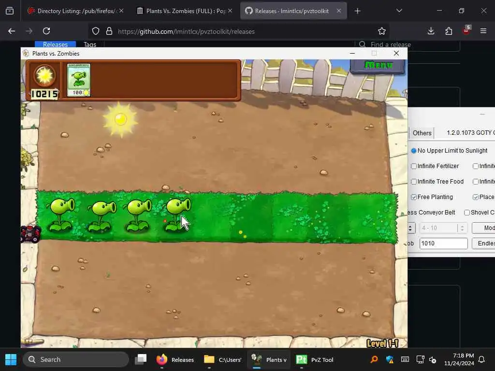Open a new browser tab
Image resolution: width=495 pixels, height=371 pixels.
(357, 11)
